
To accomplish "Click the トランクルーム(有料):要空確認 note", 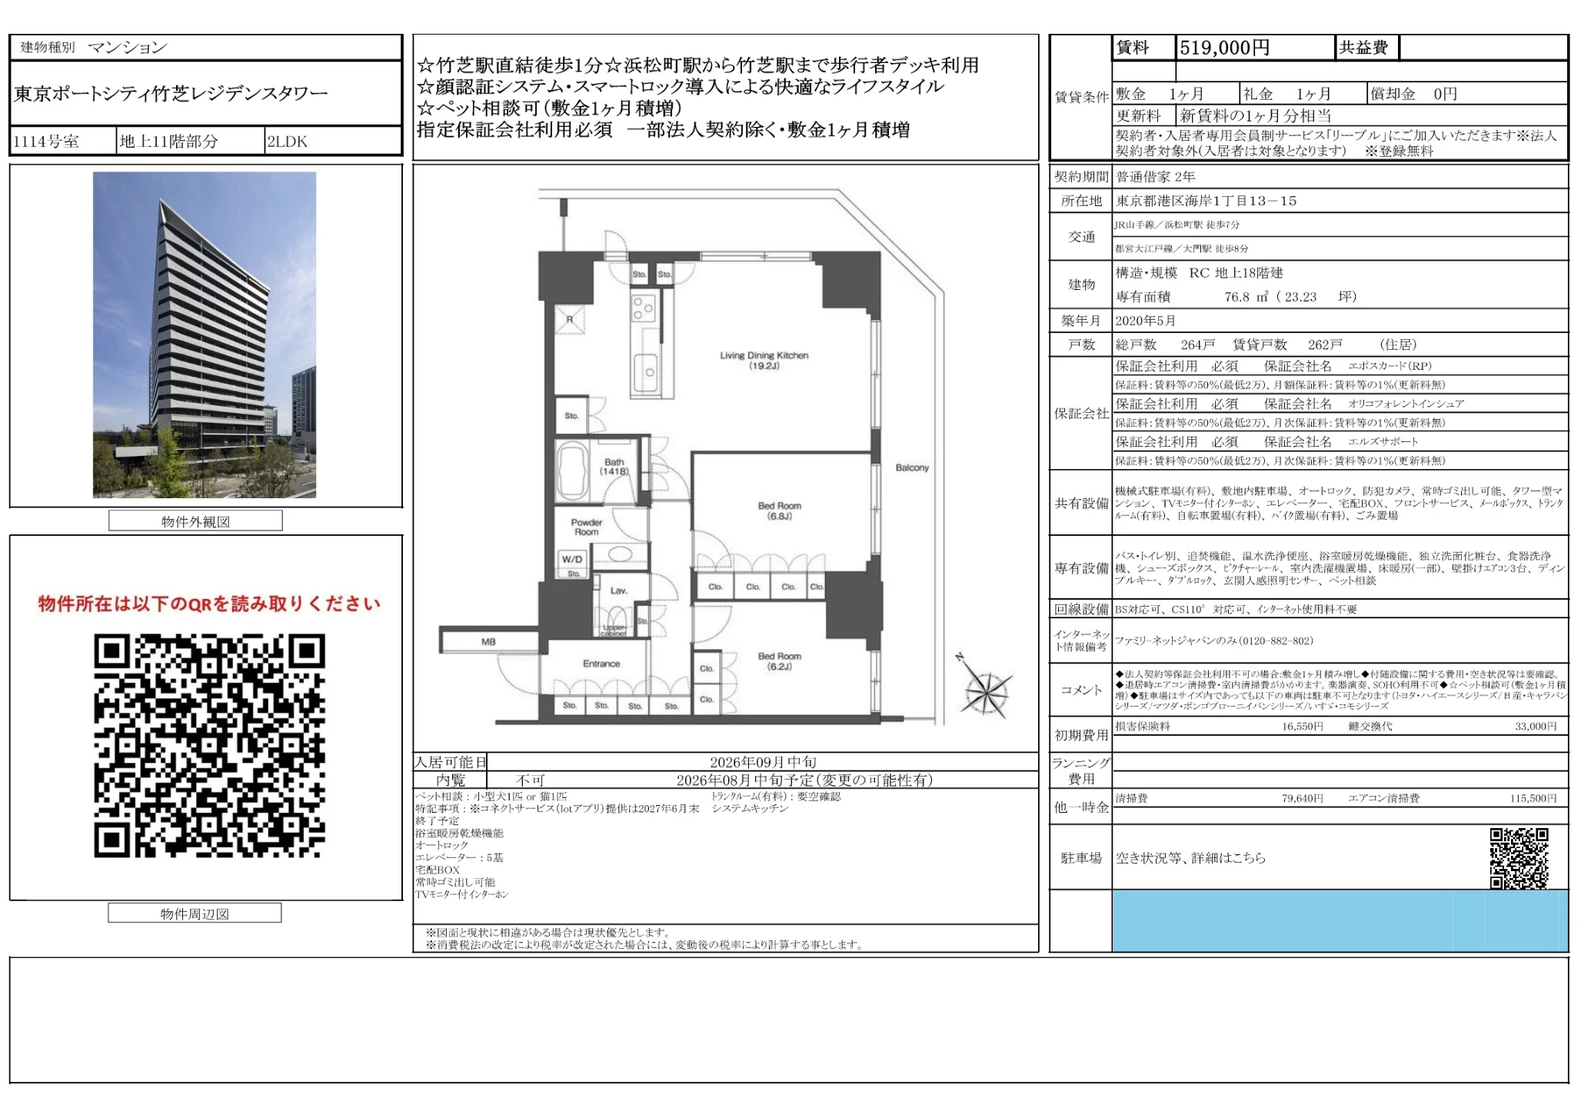I will click(x=776, y=797).
